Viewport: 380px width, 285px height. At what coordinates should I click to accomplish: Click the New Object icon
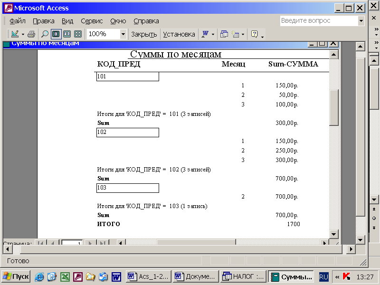[x=235, y=34]
